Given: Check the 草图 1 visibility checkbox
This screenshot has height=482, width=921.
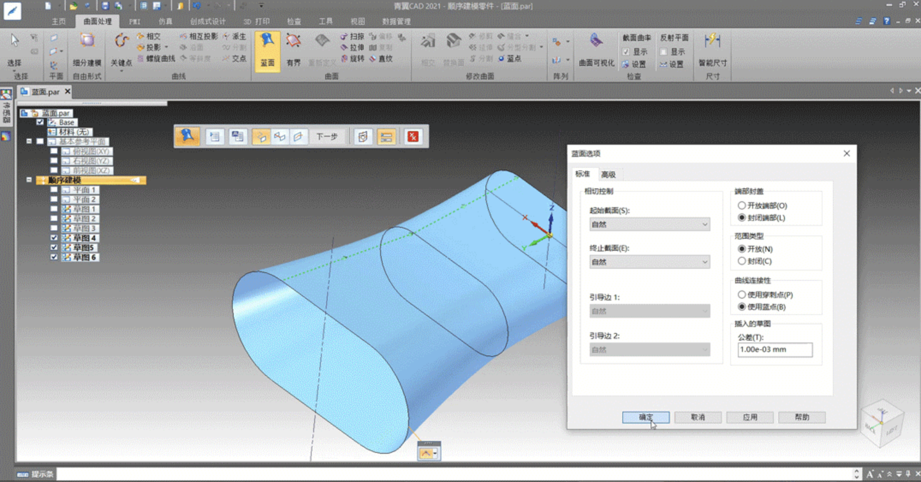Looking at the screenshot, I should coord(53,209).
